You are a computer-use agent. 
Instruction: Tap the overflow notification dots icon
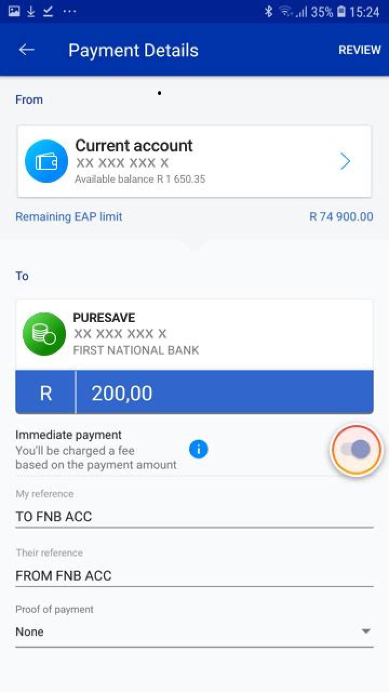coord(69,11)
